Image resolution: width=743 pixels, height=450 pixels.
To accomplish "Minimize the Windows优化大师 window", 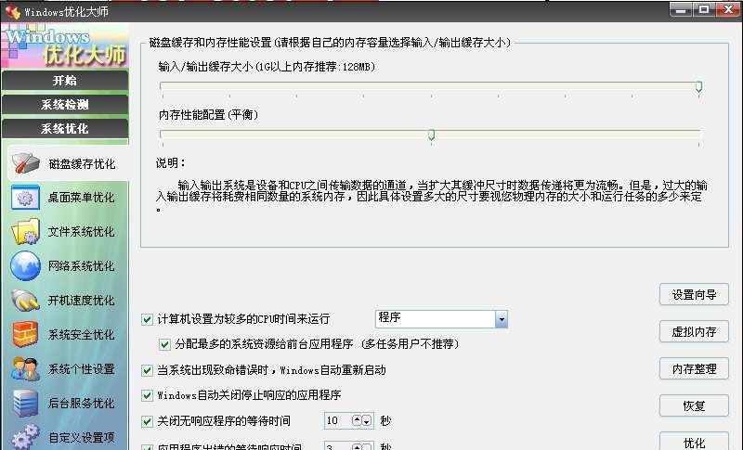I will coord(682,9).
